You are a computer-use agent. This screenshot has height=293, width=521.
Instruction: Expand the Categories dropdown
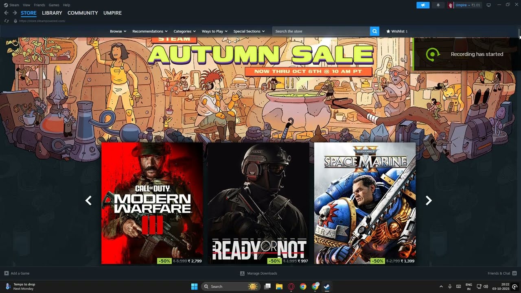tap(185, 31)
